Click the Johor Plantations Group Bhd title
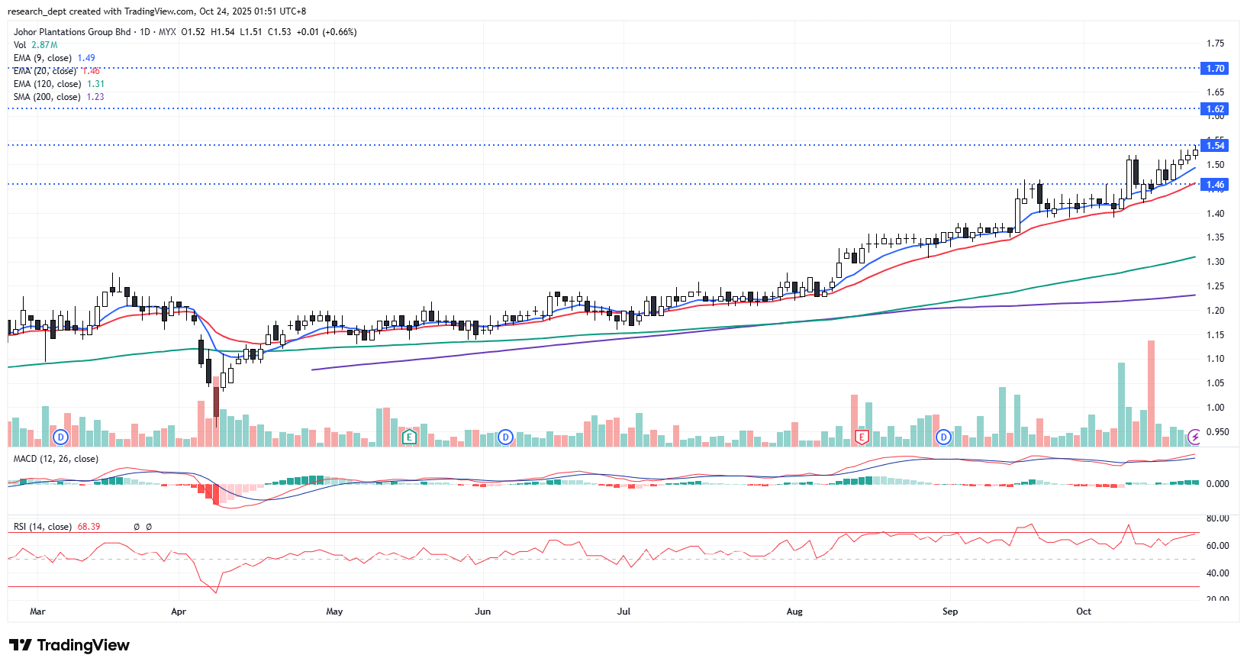This screenshot has height=668, width=1247. click(x=72, y=32)
